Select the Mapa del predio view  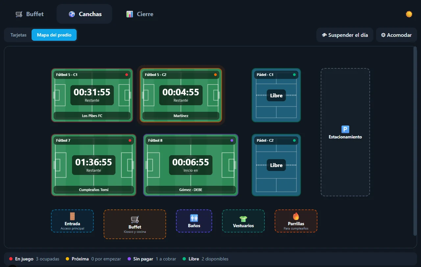(54, 35)
